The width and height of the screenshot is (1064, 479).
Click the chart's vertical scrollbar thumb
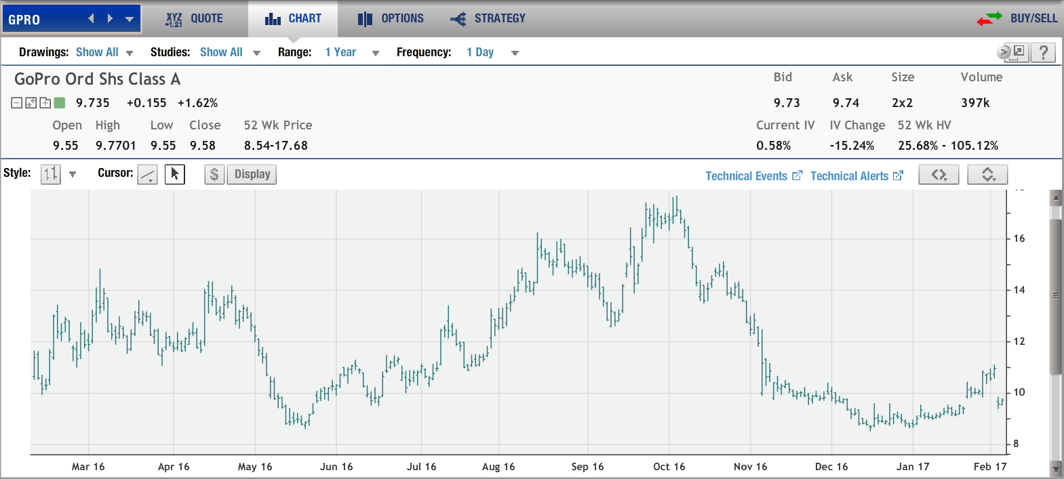1056,296
